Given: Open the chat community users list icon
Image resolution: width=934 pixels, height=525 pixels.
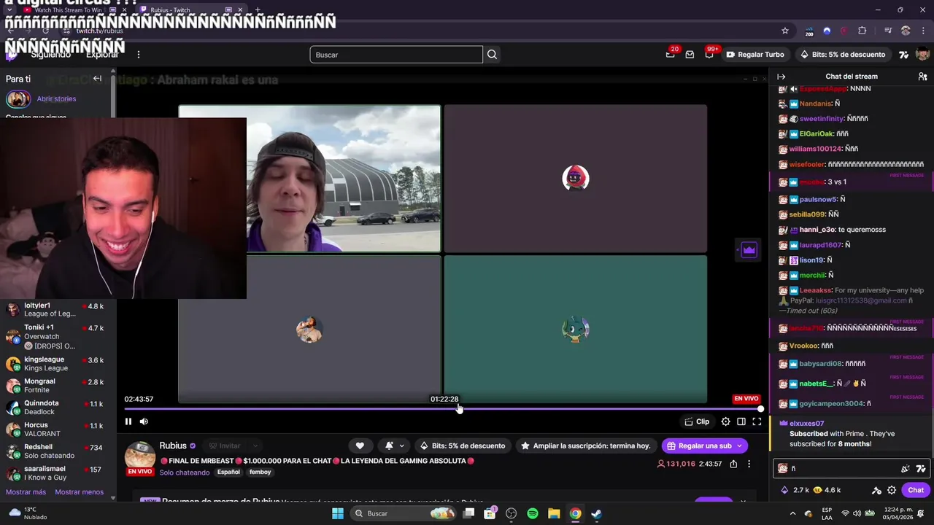Looking at the screenshot, I should (922, 77).
